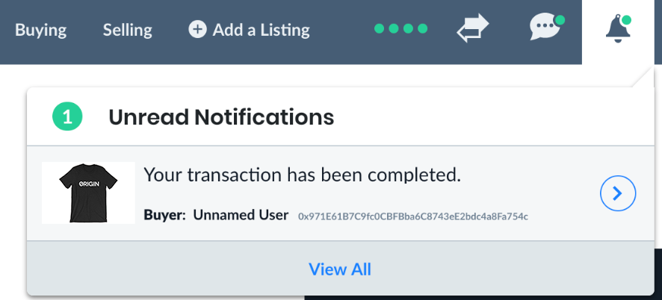Open the transaction completed message

pos(303,175)
